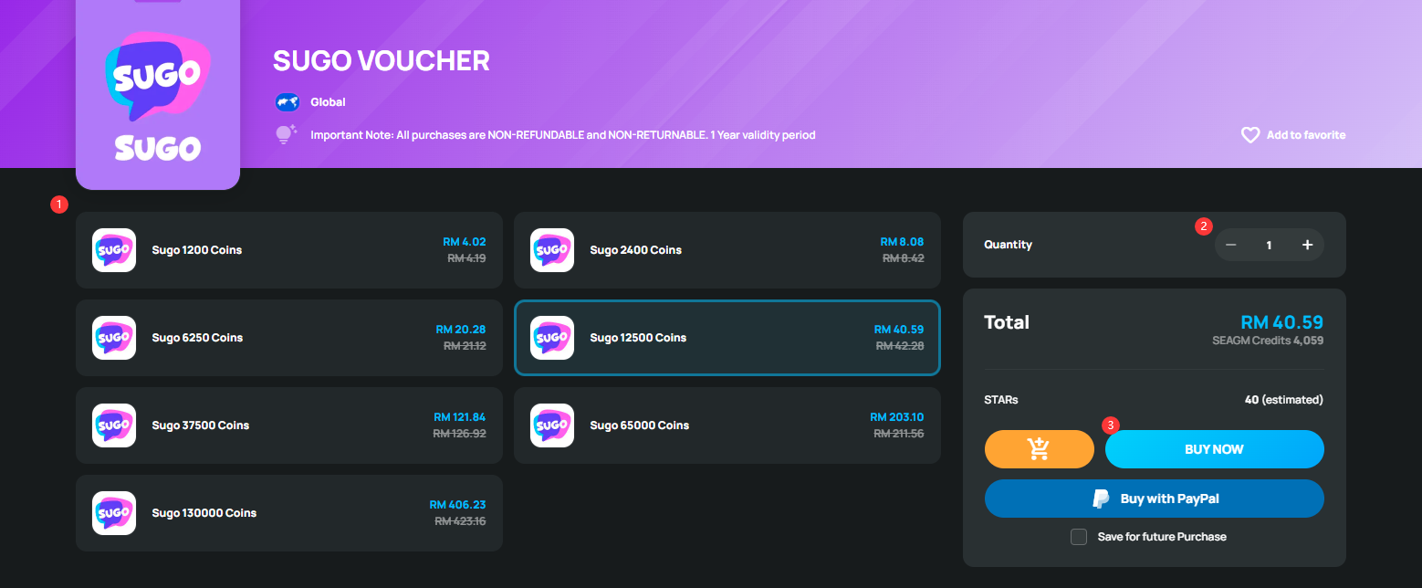
Task: Click the struck-through RM 21.12 price
Action: tap(465, 346)
